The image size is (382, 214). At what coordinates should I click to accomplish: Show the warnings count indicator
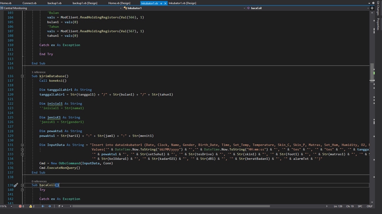pos(32,206)
